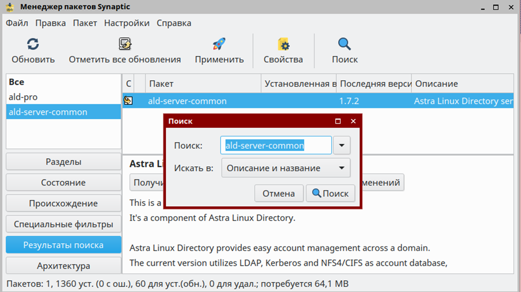Click the Synaptic application icon in the title bar
The height and width of the screenshot is (292, 521).
[x=10, y=7]
